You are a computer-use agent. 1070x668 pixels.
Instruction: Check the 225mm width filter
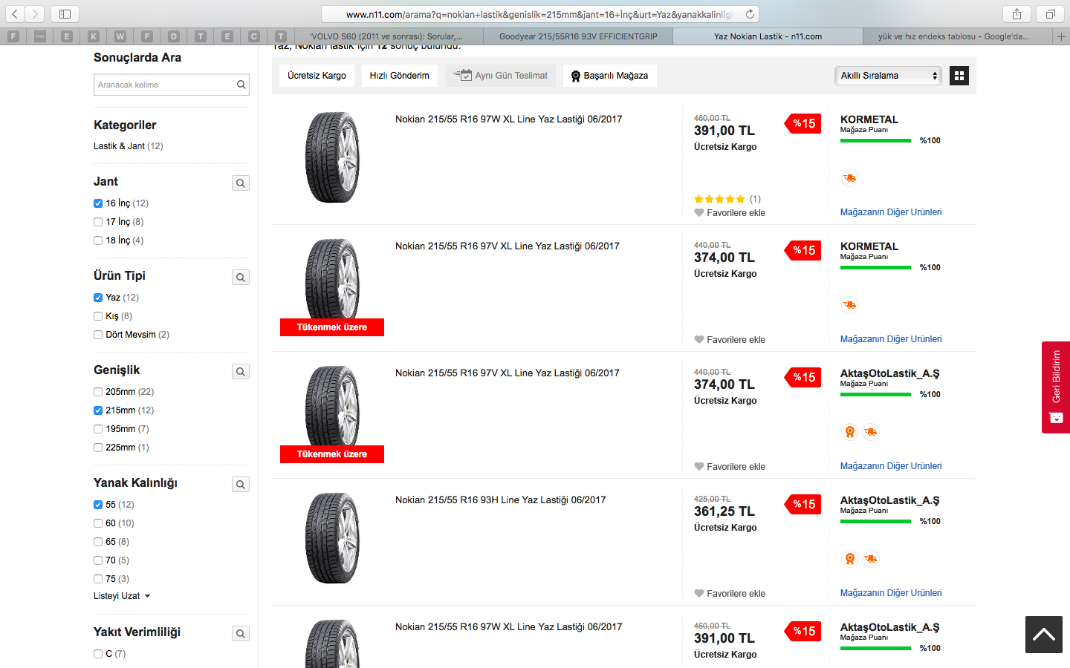tap(98, 448)
